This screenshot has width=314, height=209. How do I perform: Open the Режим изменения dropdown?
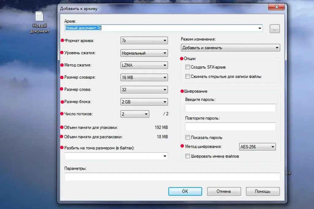click(x=230, y=48)
